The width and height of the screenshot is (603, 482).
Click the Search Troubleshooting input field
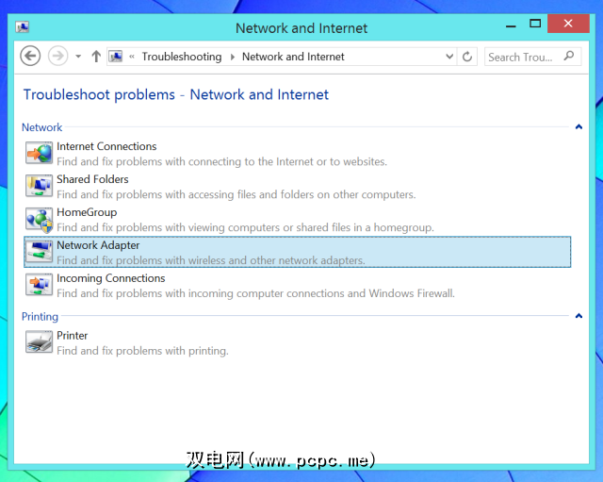click(532, 57)
